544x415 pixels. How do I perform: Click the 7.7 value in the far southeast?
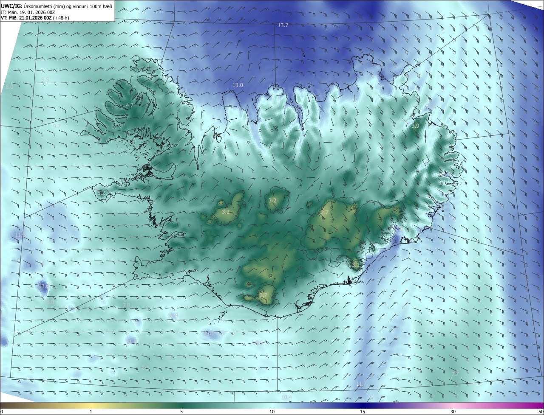(455, 374)
